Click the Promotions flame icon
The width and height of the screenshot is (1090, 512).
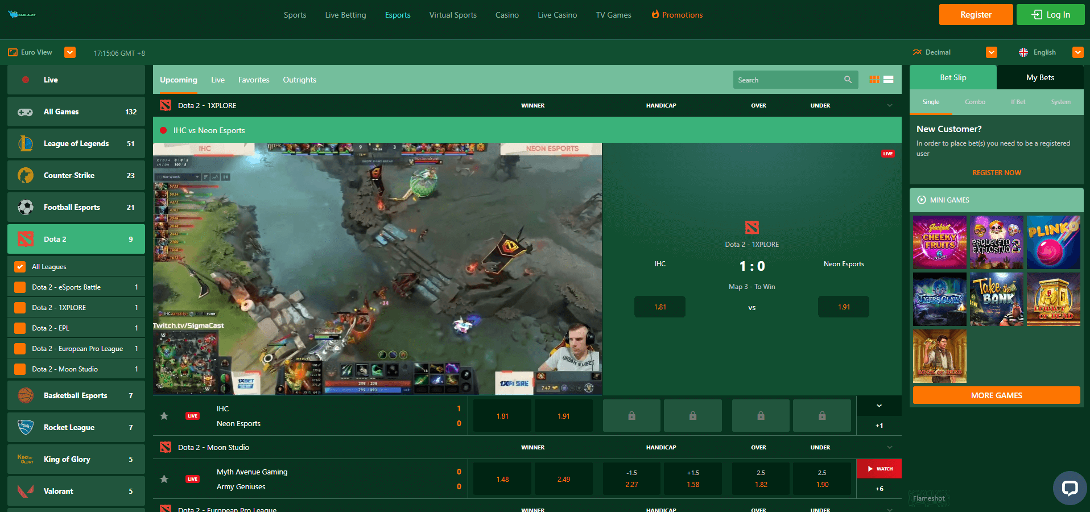click(x=655, y=14)
